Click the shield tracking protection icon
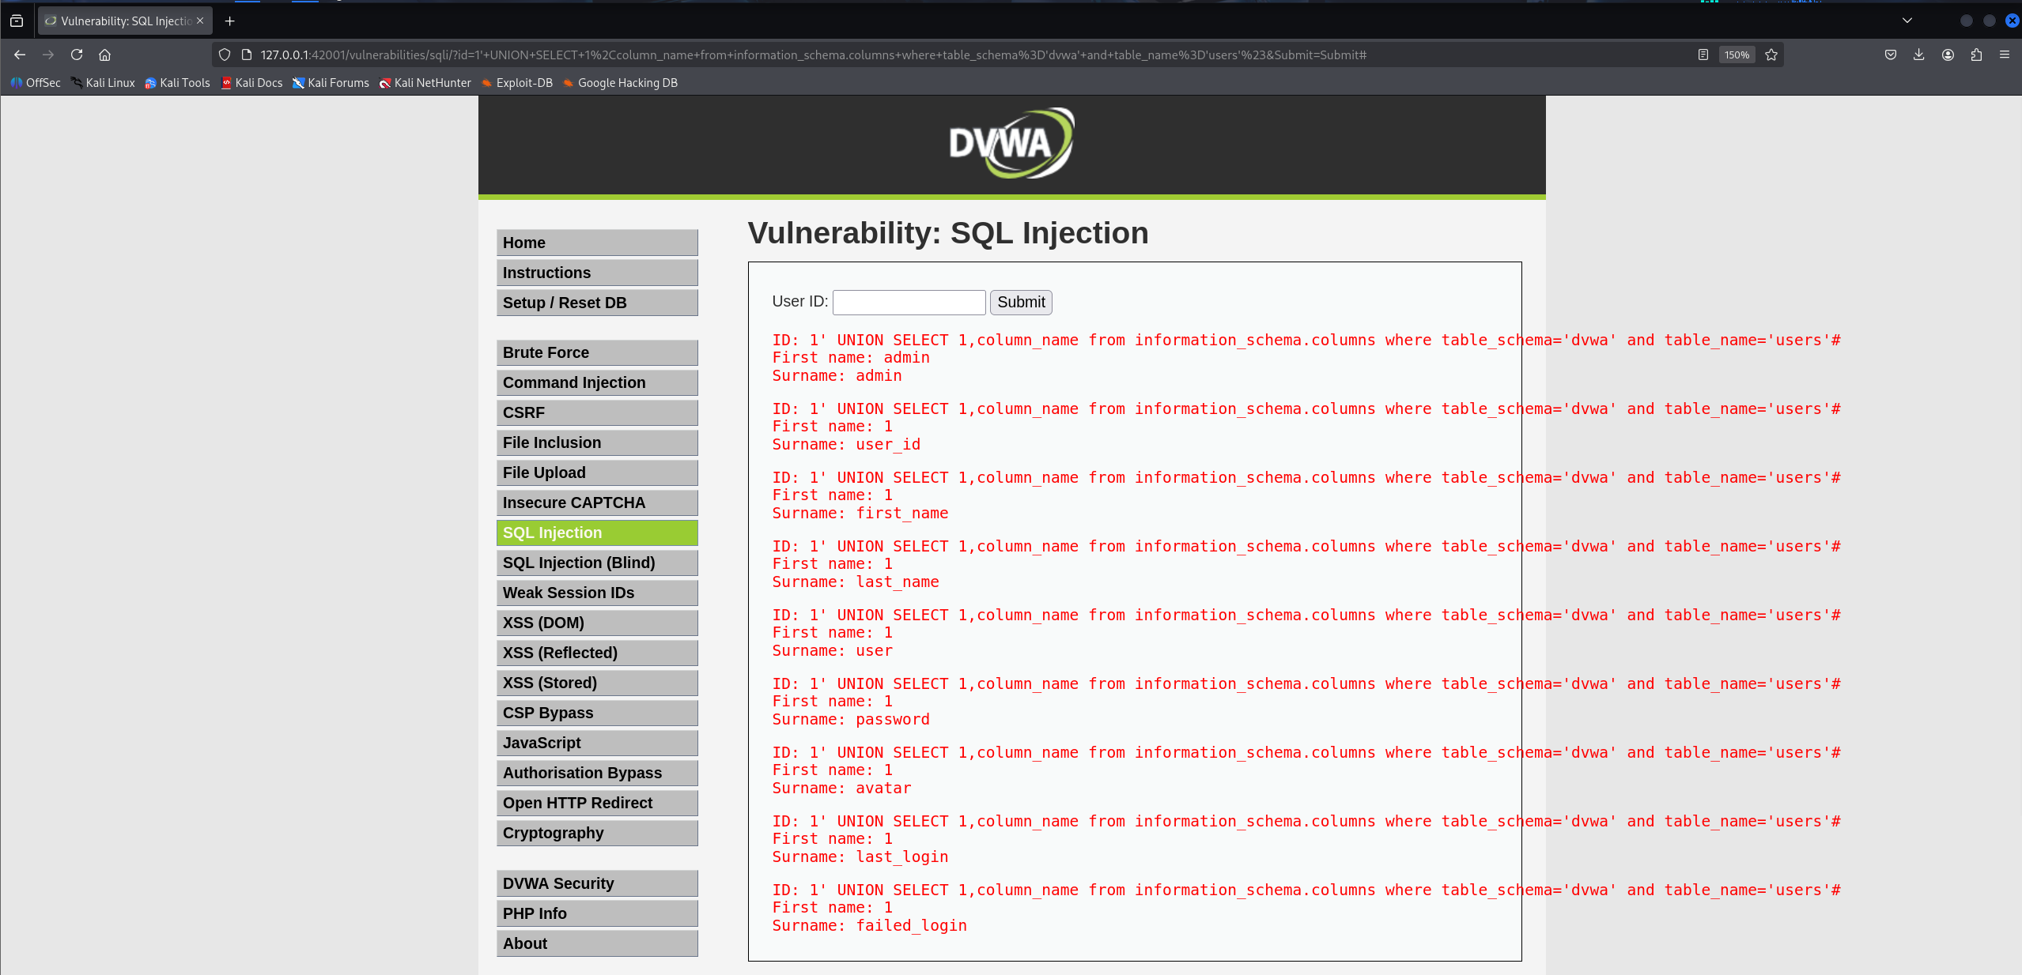Image resolution: width=2022 pixels, height=975 pixels. [x=225, y=55]
